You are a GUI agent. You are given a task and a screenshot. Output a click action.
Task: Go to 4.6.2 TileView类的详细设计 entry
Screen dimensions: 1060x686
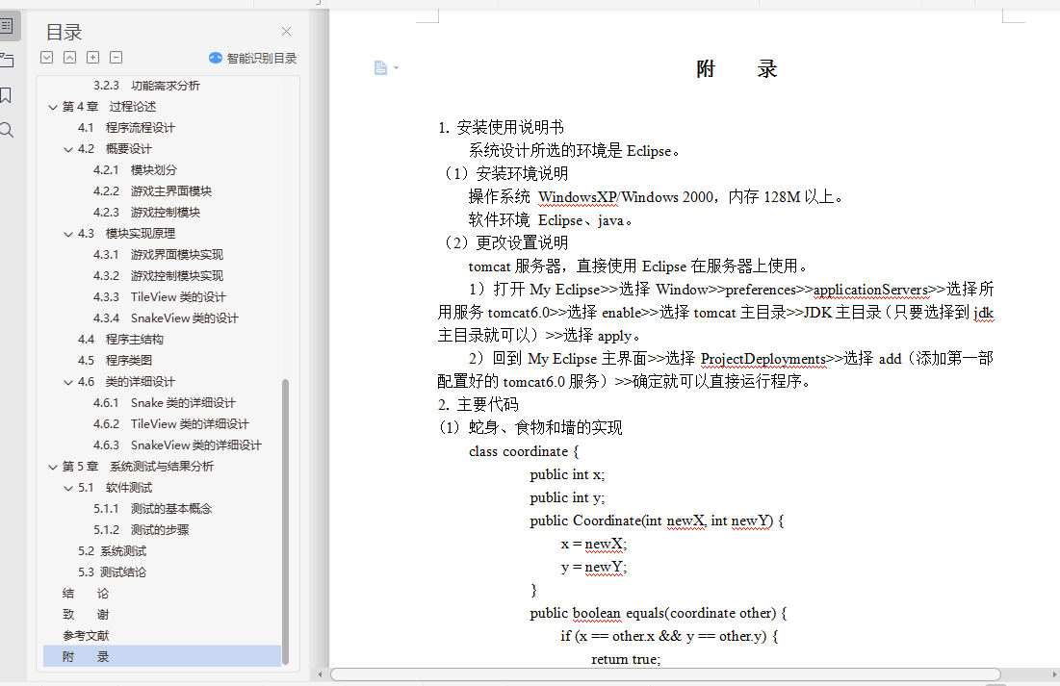(x=171, y=423)
